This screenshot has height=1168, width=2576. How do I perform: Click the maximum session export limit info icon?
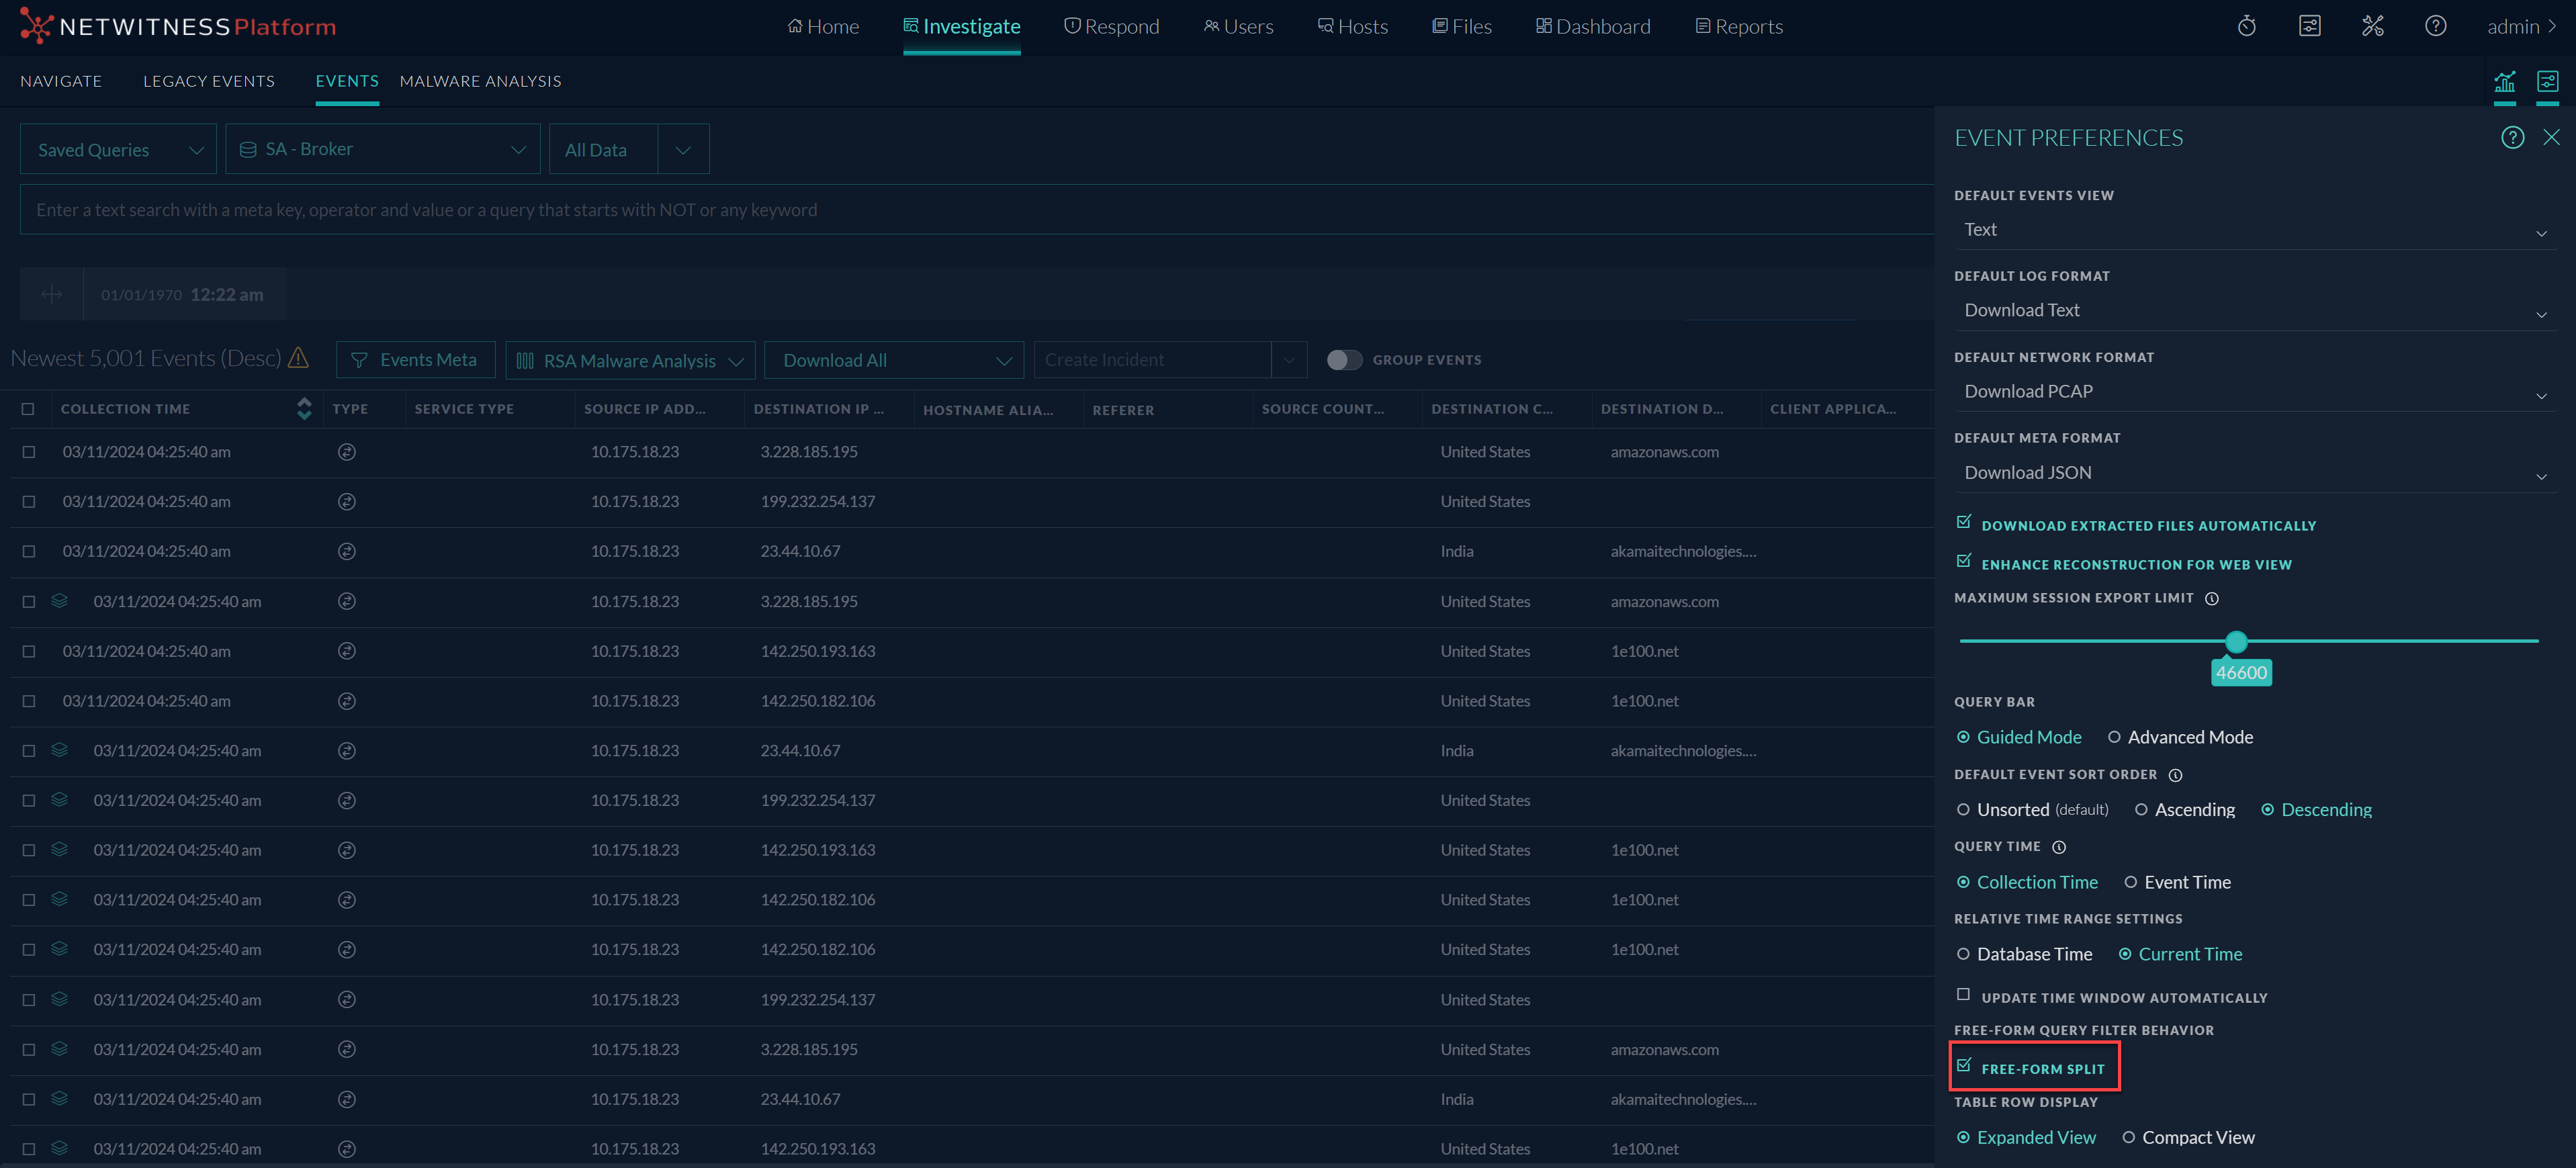point(2212,599)
